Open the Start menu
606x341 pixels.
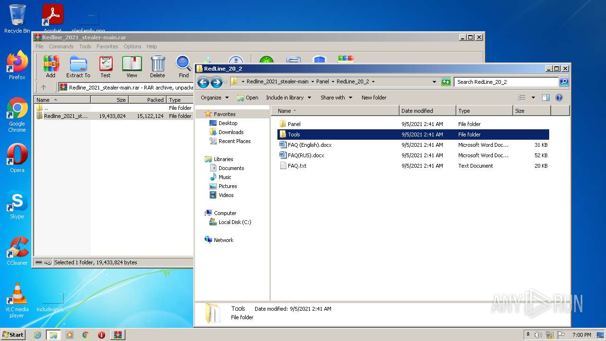point(13,335)
